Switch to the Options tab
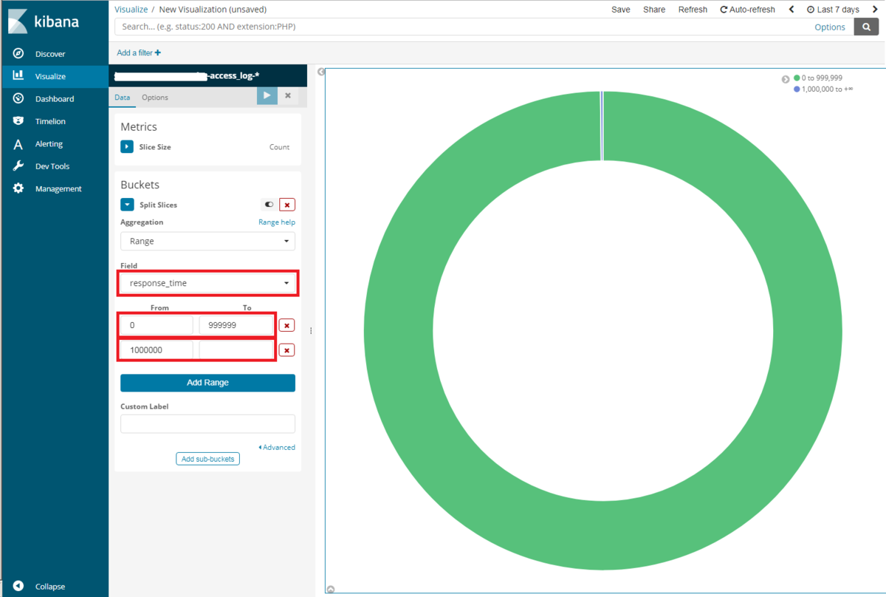This screenshot has width=886, height=597. [155, 98]
